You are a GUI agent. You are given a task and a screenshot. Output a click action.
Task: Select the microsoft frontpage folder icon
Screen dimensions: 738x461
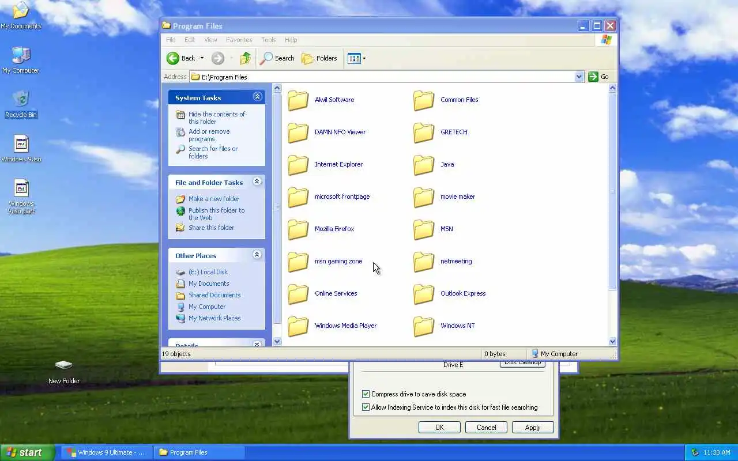click(x=298, y=197)
